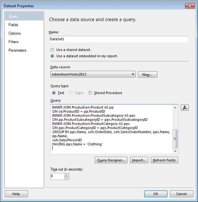
Task: Click the HAVING ppc.Name = 'Clothing' line
Action: (x=77, y=144)
